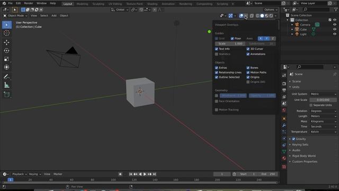Screen dimensions: 339x191
Task: Select the Select Box tool
Action: tap(7, 25)
